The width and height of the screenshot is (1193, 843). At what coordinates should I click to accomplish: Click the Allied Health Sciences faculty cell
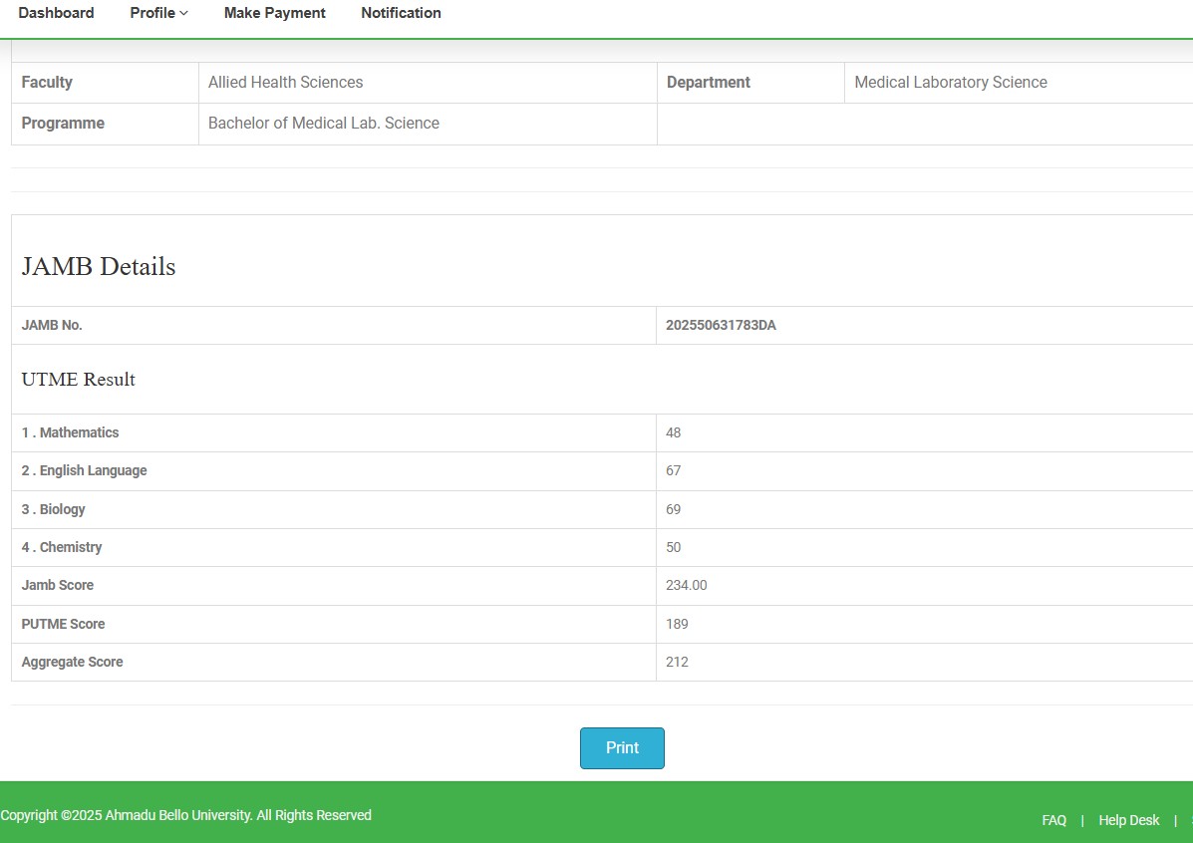286,83
